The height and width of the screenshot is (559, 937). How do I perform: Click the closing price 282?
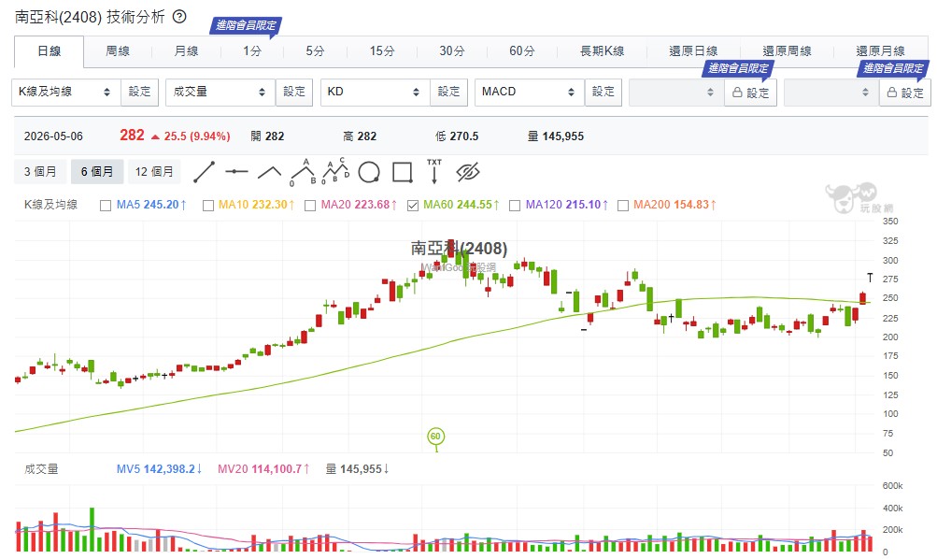point(132,136)
